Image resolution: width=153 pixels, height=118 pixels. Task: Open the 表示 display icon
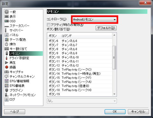(x=7, y=17)
